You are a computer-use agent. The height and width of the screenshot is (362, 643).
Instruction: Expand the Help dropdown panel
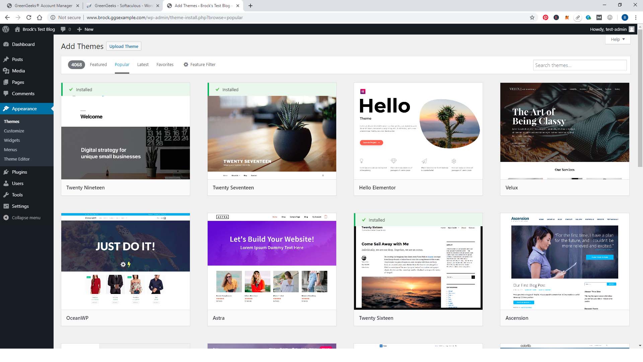coord(618,39)
